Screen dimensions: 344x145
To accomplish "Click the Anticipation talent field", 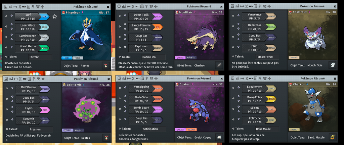I will [154, 129].
